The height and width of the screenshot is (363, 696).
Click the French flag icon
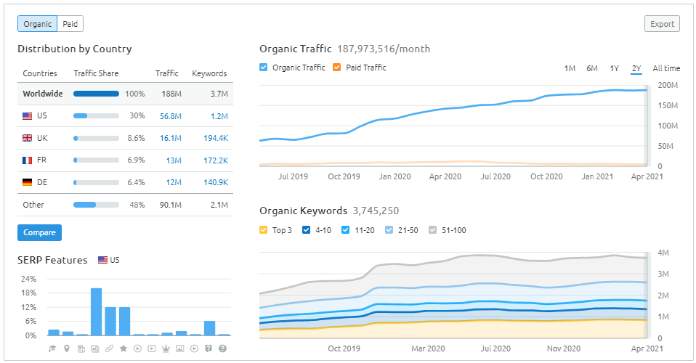pyautogui.click(x=27, y=160)
